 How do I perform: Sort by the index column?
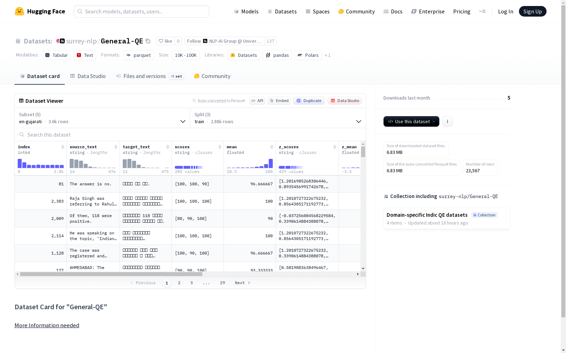click(63, 147)
